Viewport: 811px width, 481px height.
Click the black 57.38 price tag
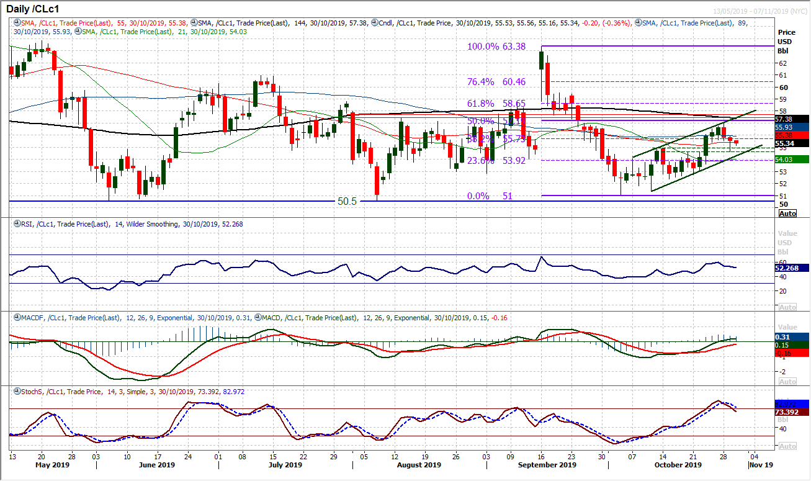click(793, 119)
